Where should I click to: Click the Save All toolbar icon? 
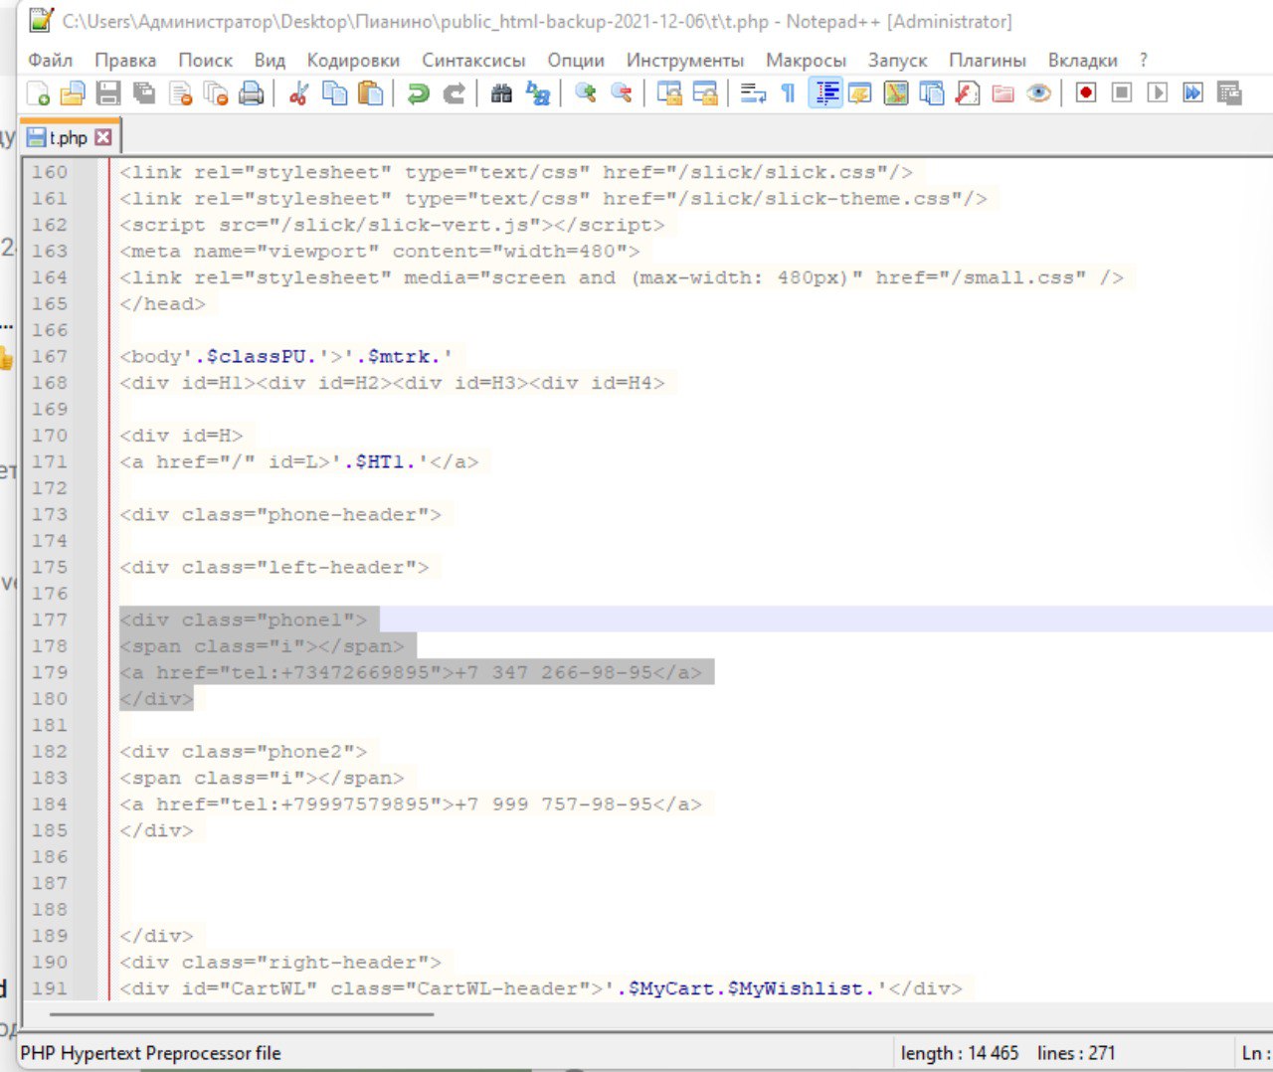pos(144,93)
